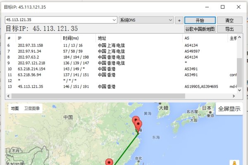
Task: Select row with IP 63.218.214.154
Action: [121, 69]
